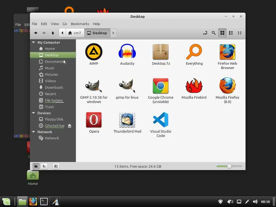Collapse the Devices section
Screen dimensions: 276x207
click(33, 113)
